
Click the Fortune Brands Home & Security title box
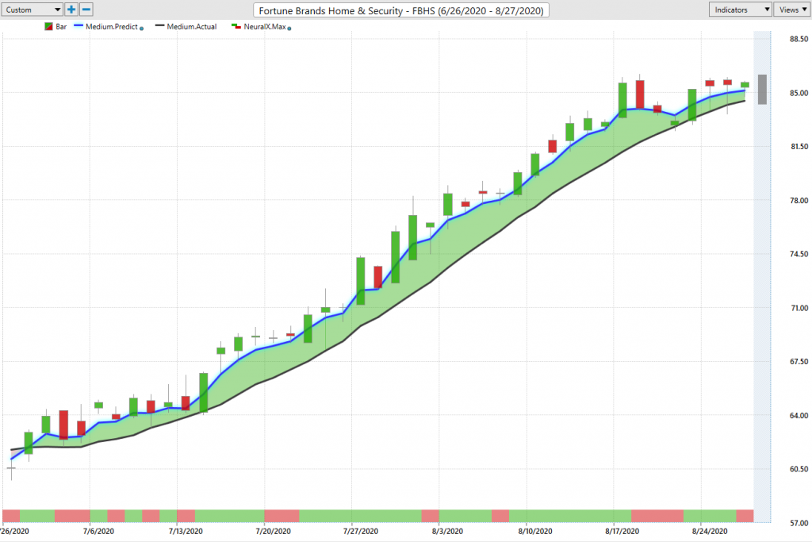(401, 10)
